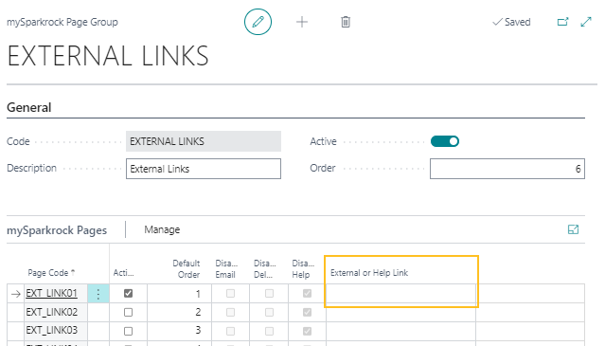The image size is (605, 346).
Task: Toggle the Active switch
Action: [444, 141]
